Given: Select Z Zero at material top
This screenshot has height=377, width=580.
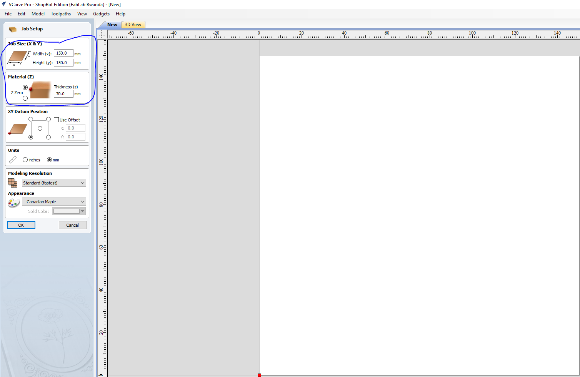Looking at the screenshot, I should pyautogui.click(x=25, y=87).
